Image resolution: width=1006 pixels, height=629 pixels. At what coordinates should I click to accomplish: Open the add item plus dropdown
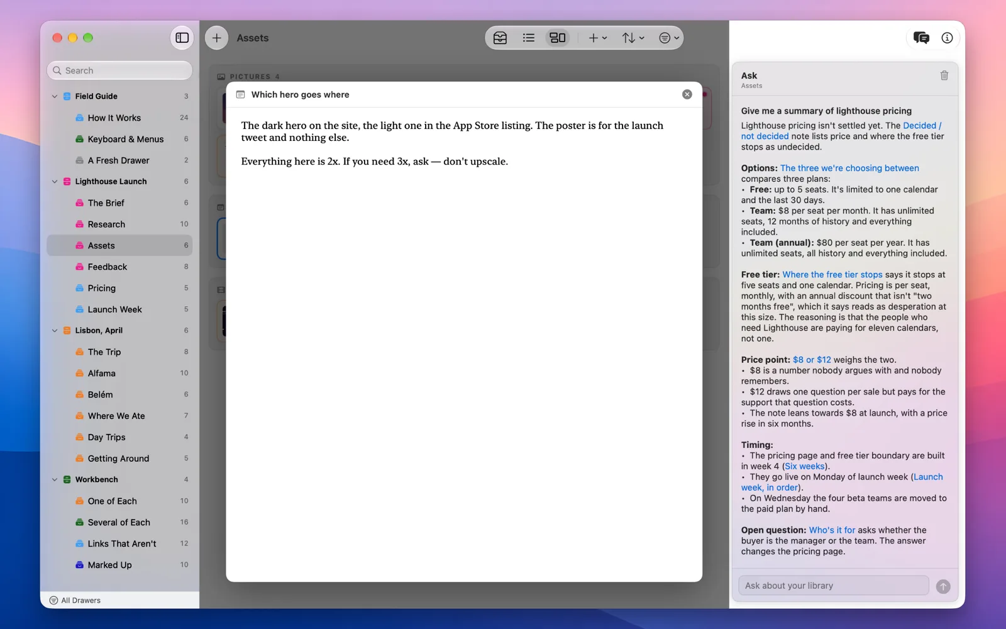click(597, 38)
